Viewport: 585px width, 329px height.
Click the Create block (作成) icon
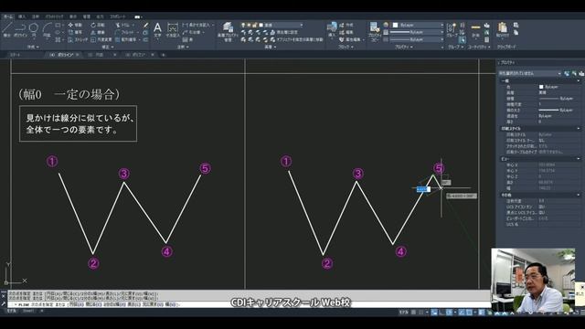[346, 25]
